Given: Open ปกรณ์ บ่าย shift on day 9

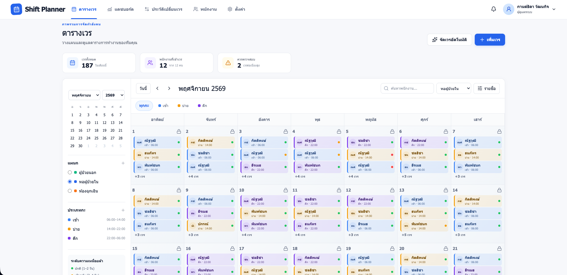Looking at the screenshot, I should (x=211, y=226).
